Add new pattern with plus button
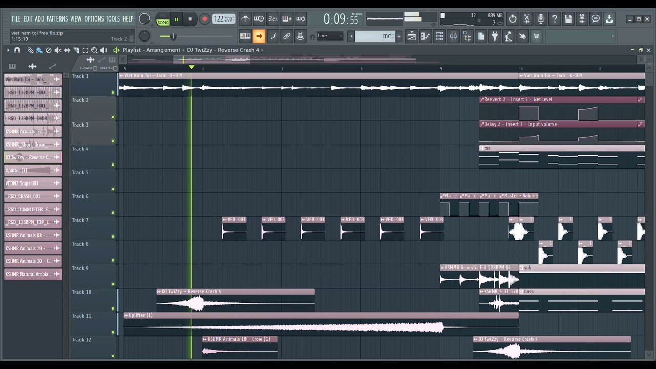 point(399,36)
